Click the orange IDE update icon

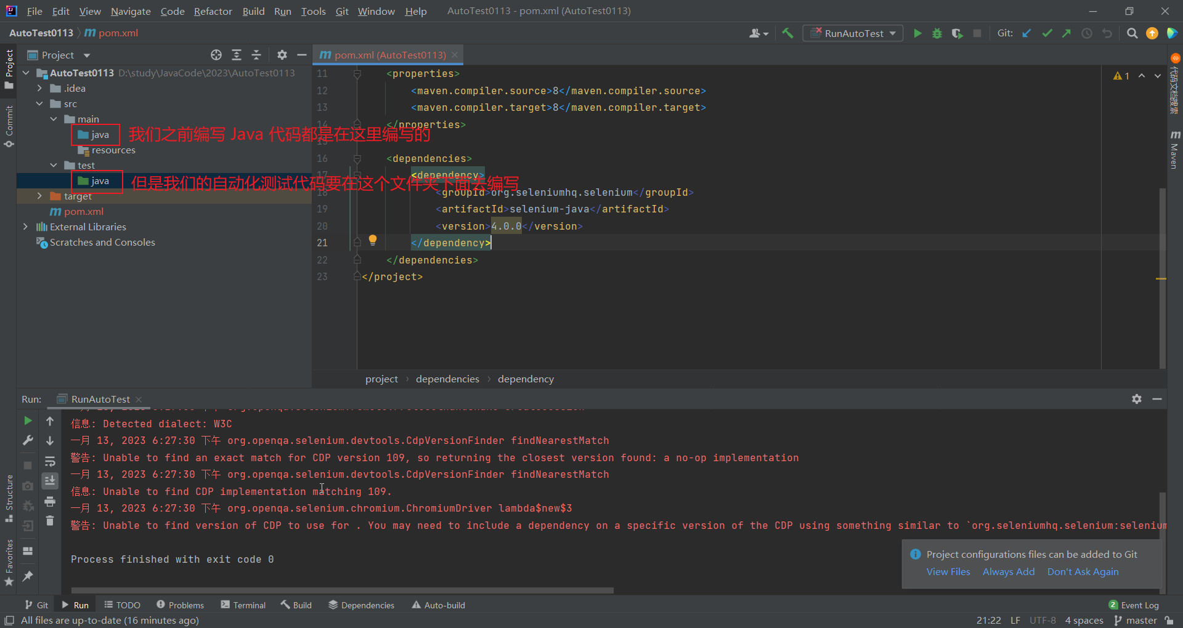[1152, 33]
